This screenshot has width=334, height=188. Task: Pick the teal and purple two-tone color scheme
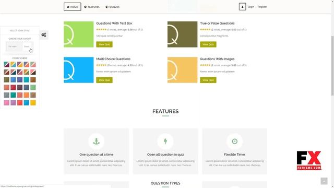(7, 64)
